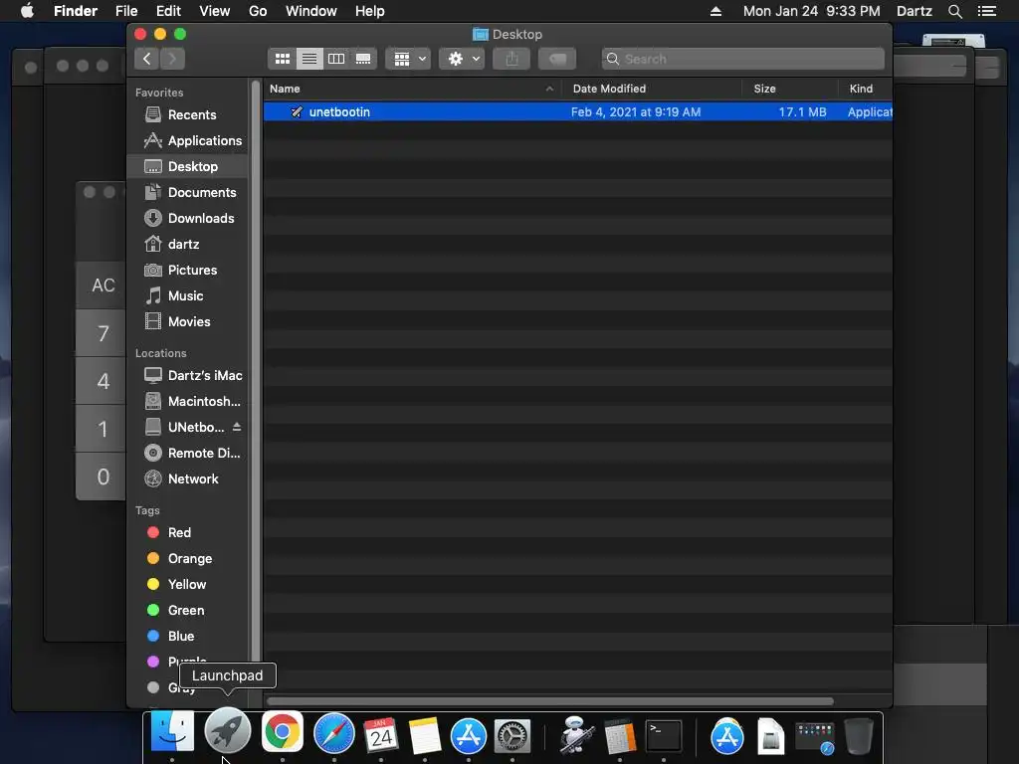1019x764 pixels.
Task: Focus the Finder Search field
Action: click(x=742, y=59)
